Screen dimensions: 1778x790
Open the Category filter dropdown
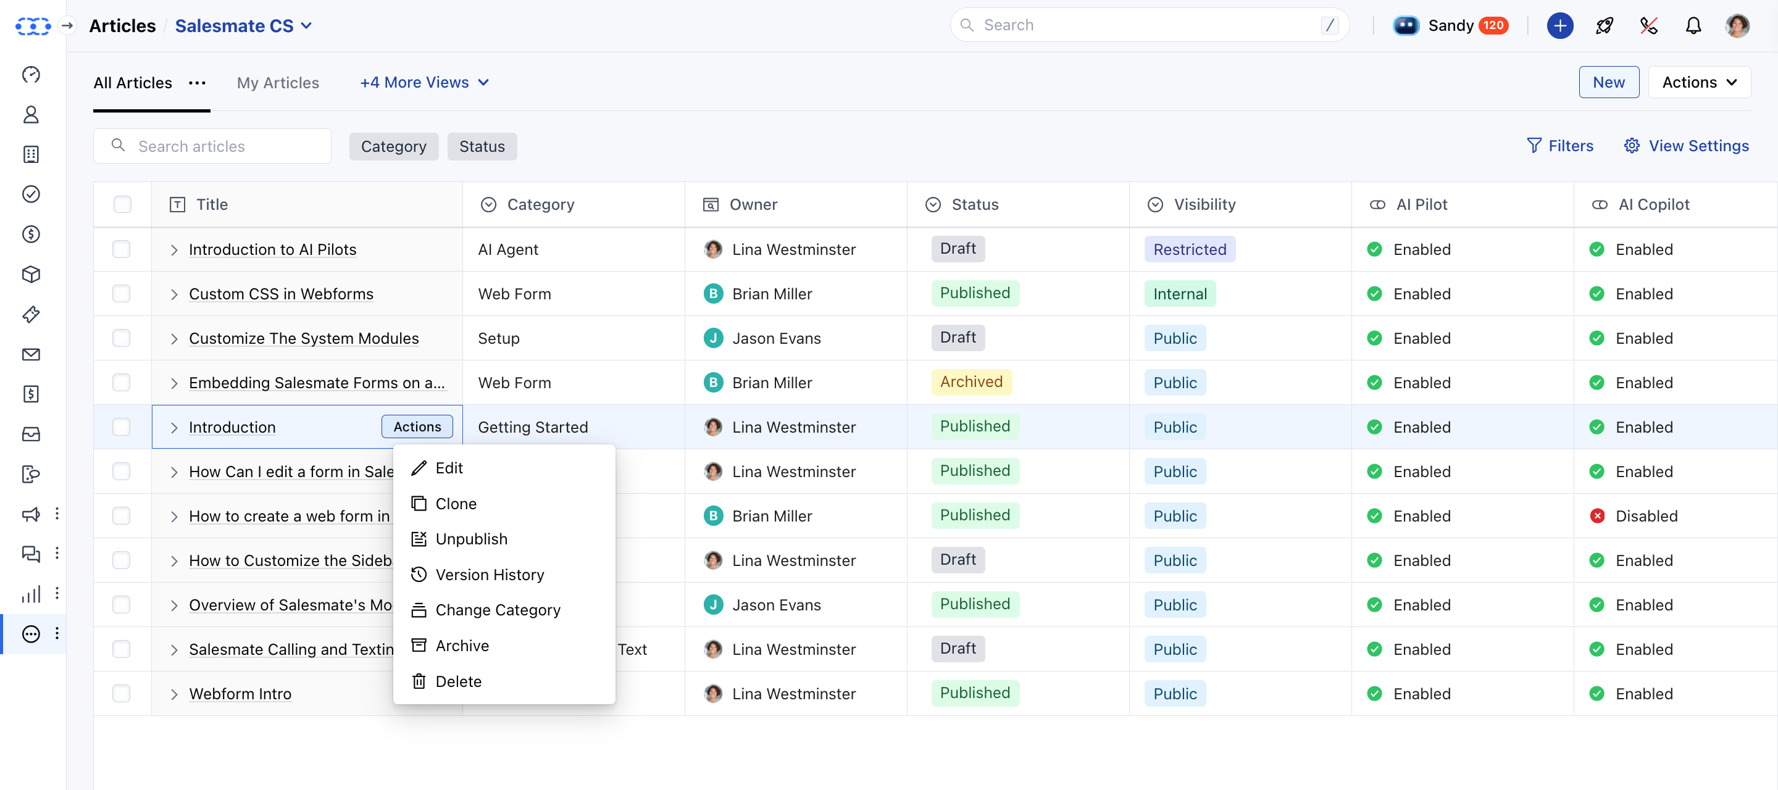point(393,146)
